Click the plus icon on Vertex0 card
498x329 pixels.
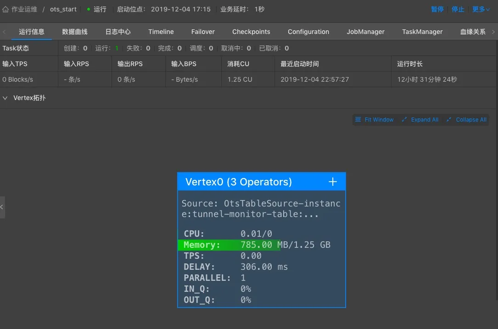tap(332, 182)
